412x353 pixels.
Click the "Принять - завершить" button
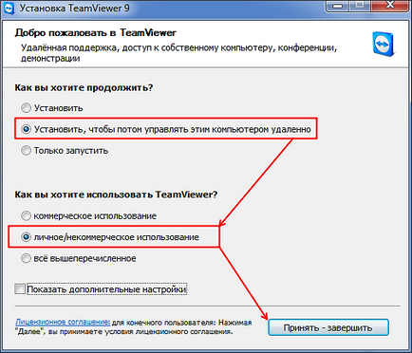(328, 327)
